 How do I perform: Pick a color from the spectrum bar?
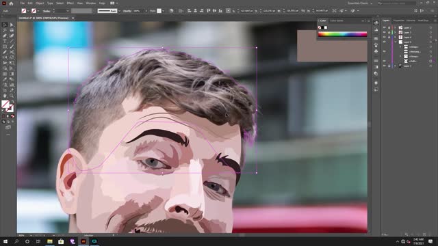click(x=342, y=34)
